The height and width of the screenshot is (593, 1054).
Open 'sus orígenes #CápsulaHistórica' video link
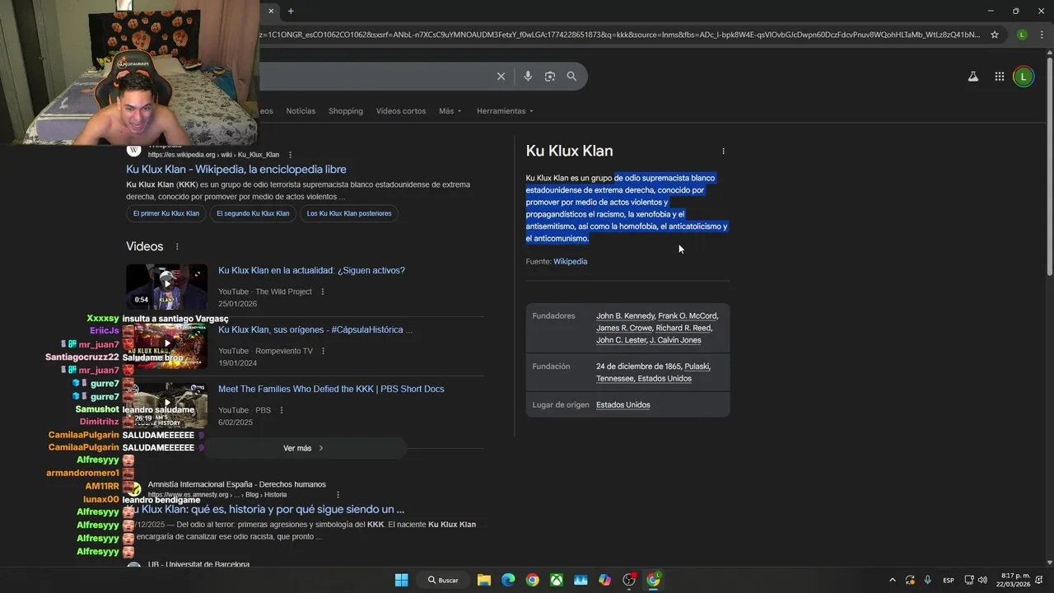tap(315, 329)
